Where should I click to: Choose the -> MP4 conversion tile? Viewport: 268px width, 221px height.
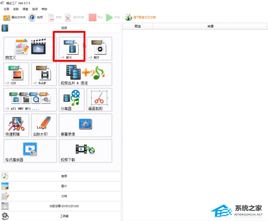(x=72, y=48)
